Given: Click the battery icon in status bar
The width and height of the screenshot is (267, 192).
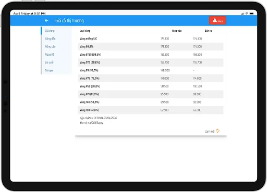Looking at the screenshot, I should tap(251, 14).
